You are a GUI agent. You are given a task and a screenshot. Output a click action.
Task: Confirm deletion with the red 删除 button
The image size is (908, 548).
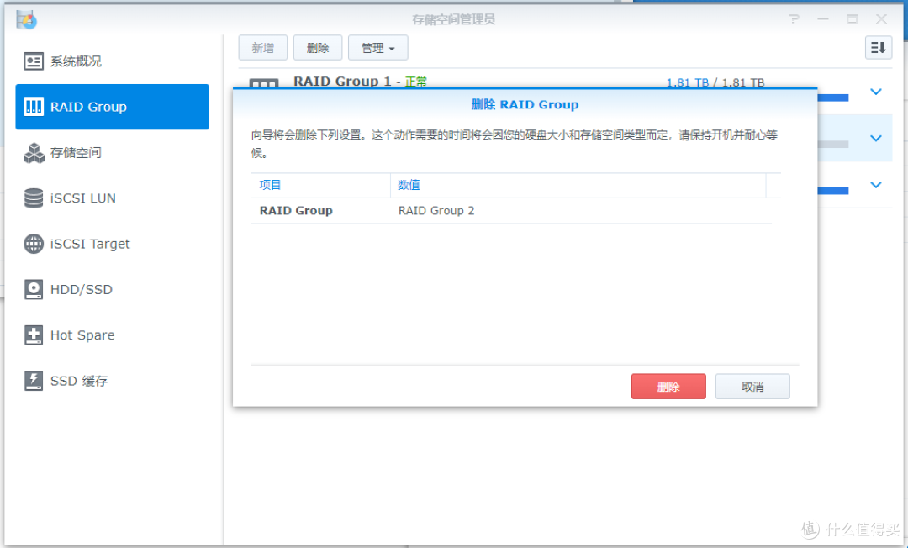coord(668,386)
